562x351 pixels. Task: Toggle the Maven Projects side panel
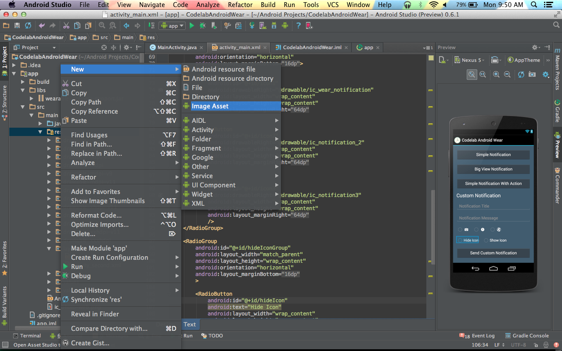[x=558, y=68]
